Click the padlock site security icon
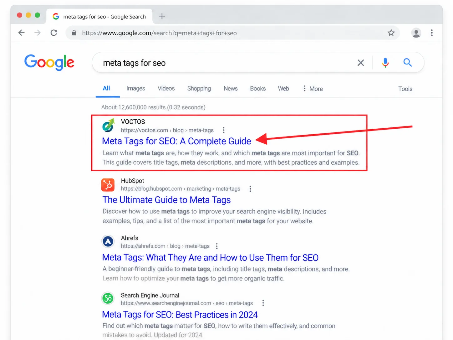453x340 pixels. tap(74, 33)
